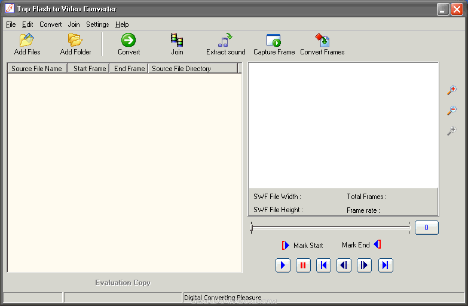Click the Evaluation Copy text

123,283
